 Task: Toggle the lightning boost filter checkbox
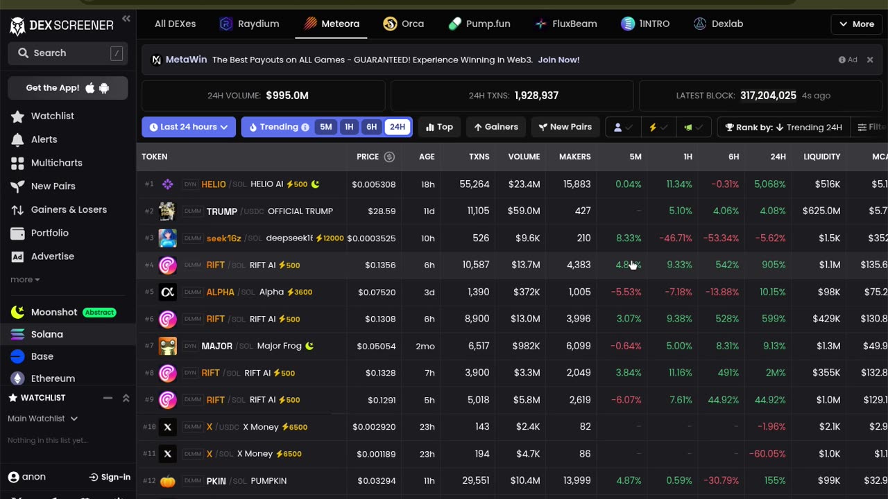(658, 127)
